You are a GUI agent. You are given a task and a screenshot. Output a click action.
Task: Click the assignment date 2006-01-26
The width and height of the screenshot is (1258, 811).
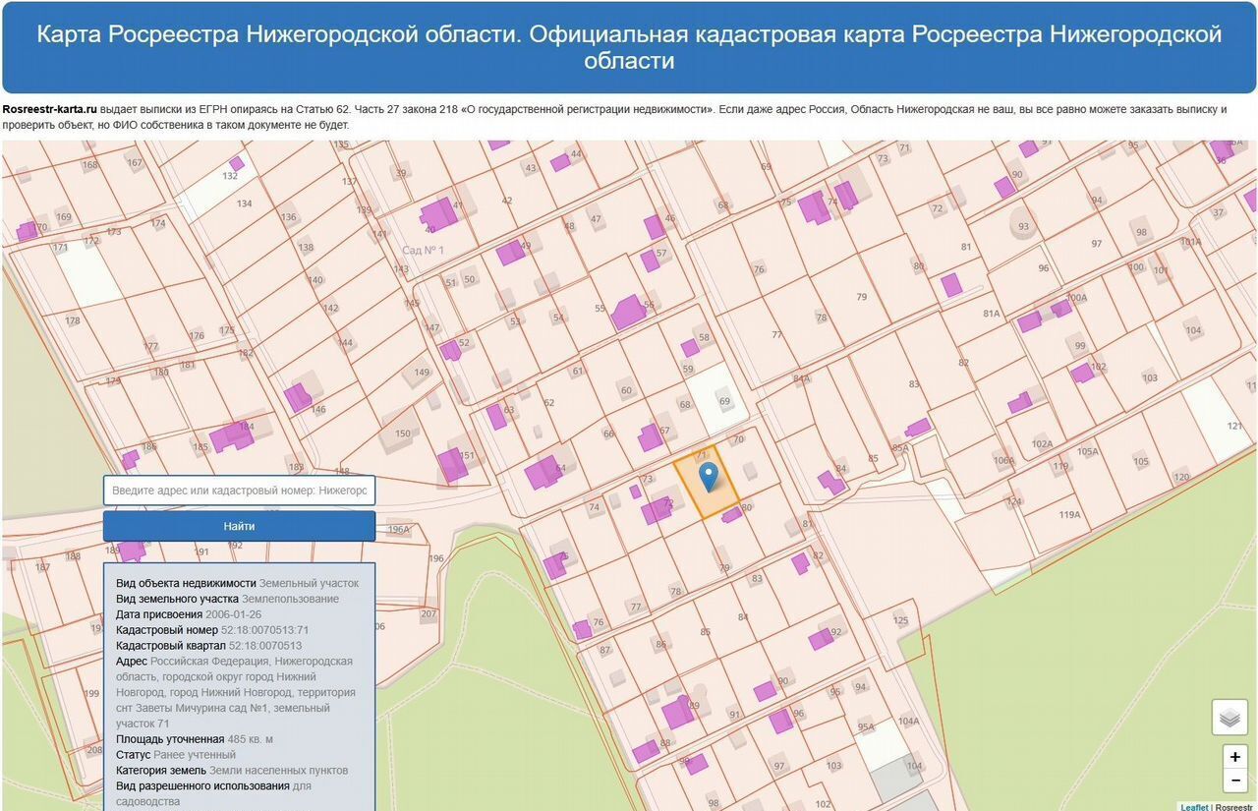pyautogui.click(x=233, y=614)
